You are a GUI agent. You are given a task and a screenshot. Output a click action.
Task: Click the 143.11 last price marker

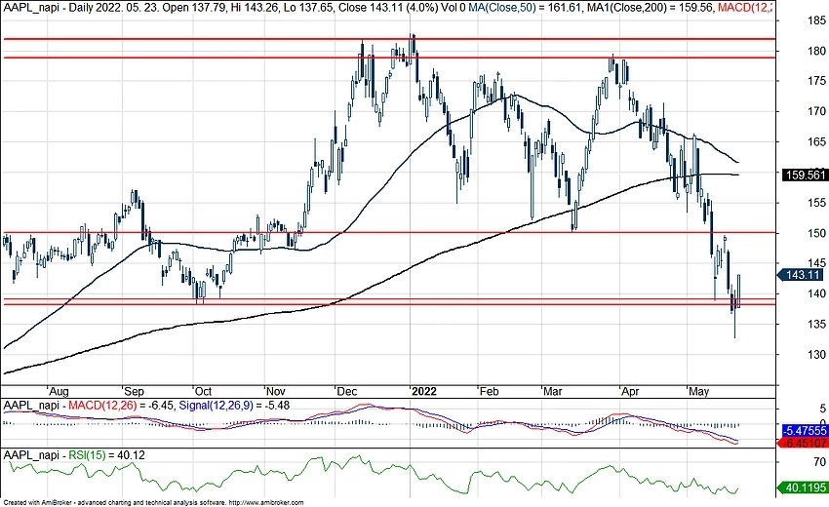coord(803,274)
